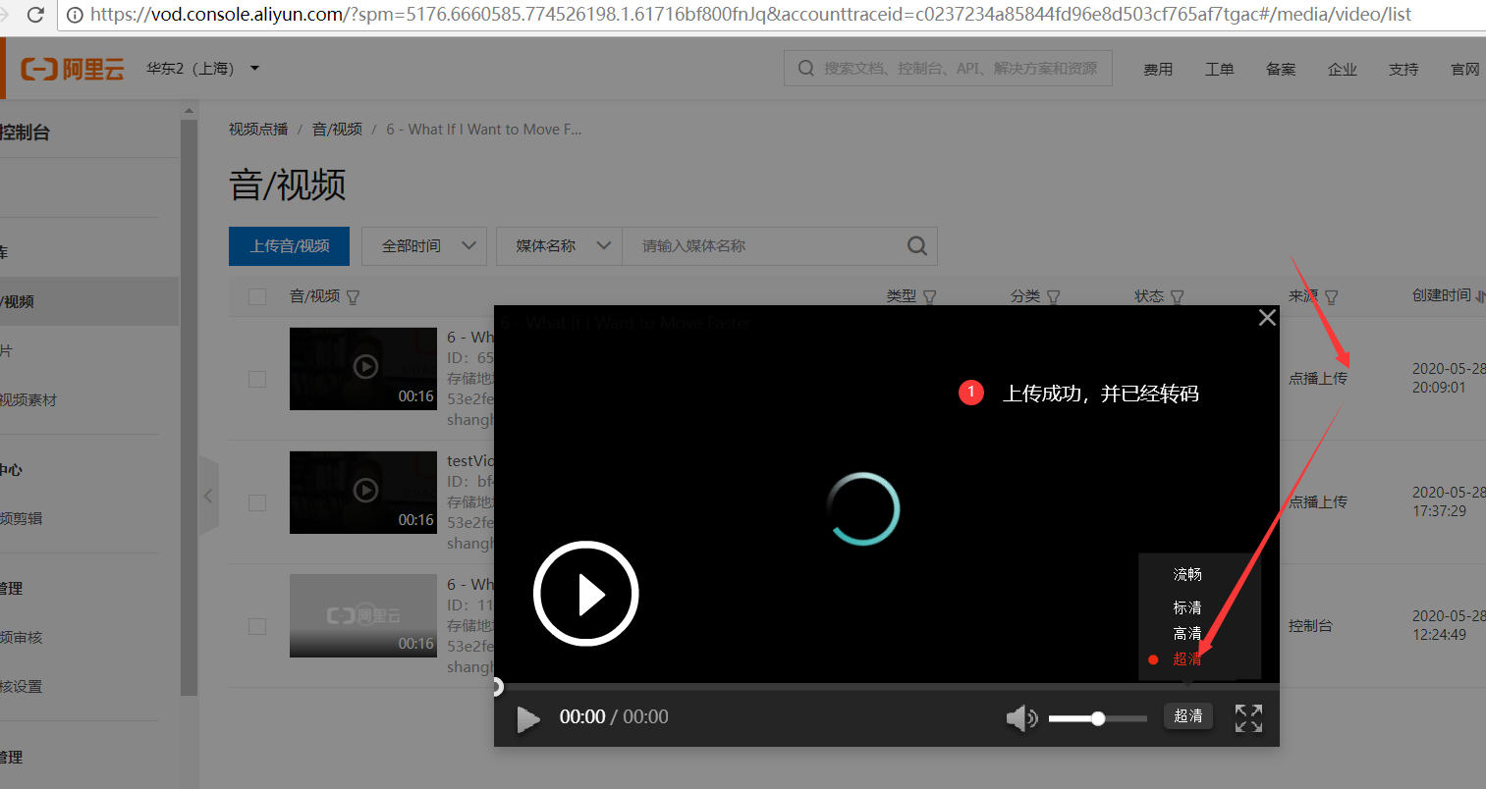
Task: Choose 超清 quality option in popup list
Action: [1187, 659]
